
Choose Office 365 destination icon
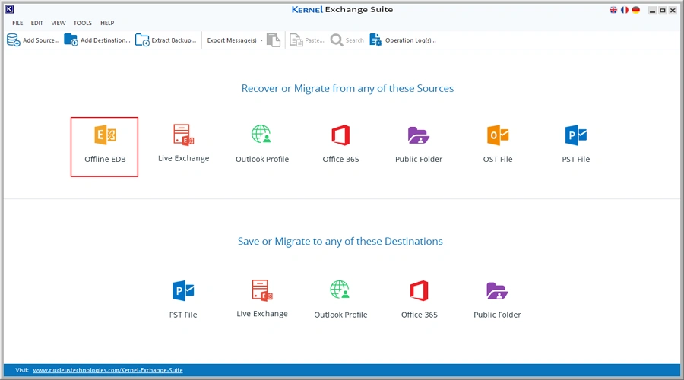pyautogui.click(x=420, y=290)
